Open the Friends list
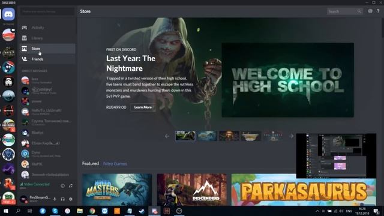Viewport: 384px width, 216px height. pyautogui.click(x=47, y=59)
